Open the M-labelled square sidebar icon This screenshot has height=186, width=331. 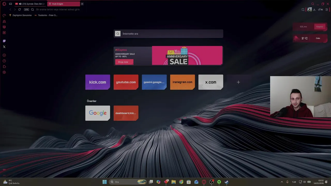[x=4, y=33]
